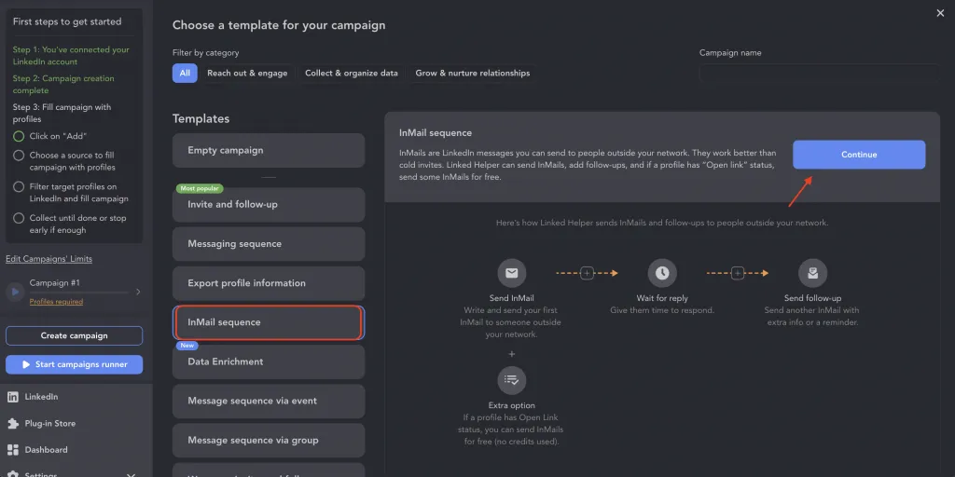
Task: Click Step 2 Campaign creation complete text
Action: point(63,85)
